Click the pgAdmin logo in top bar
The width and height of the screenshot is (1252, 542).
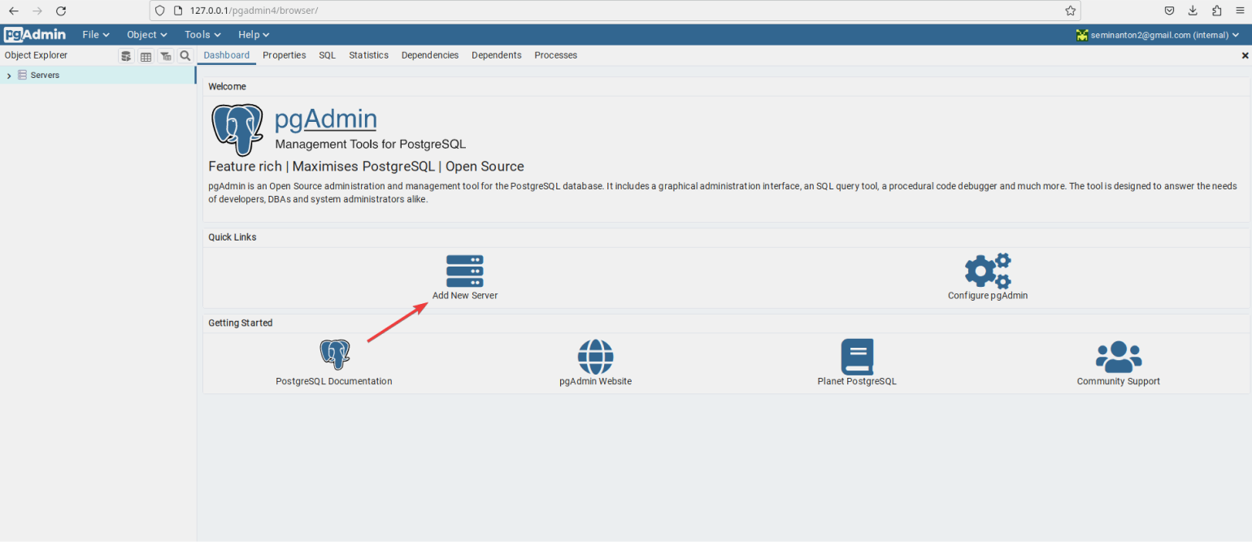[34, 35]
